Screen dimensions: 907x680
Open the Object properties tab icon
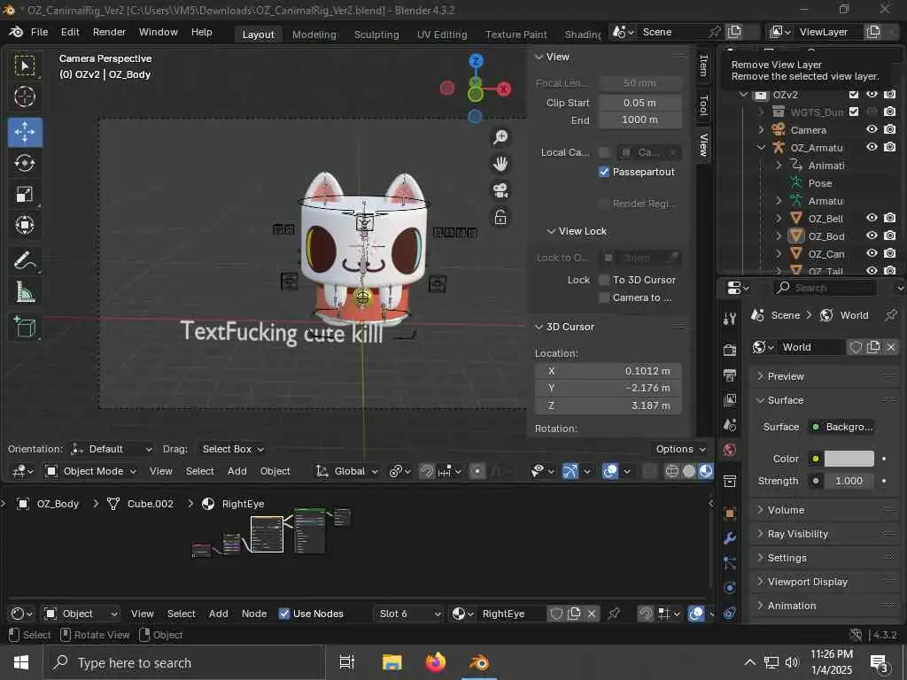tap(730, 513)
